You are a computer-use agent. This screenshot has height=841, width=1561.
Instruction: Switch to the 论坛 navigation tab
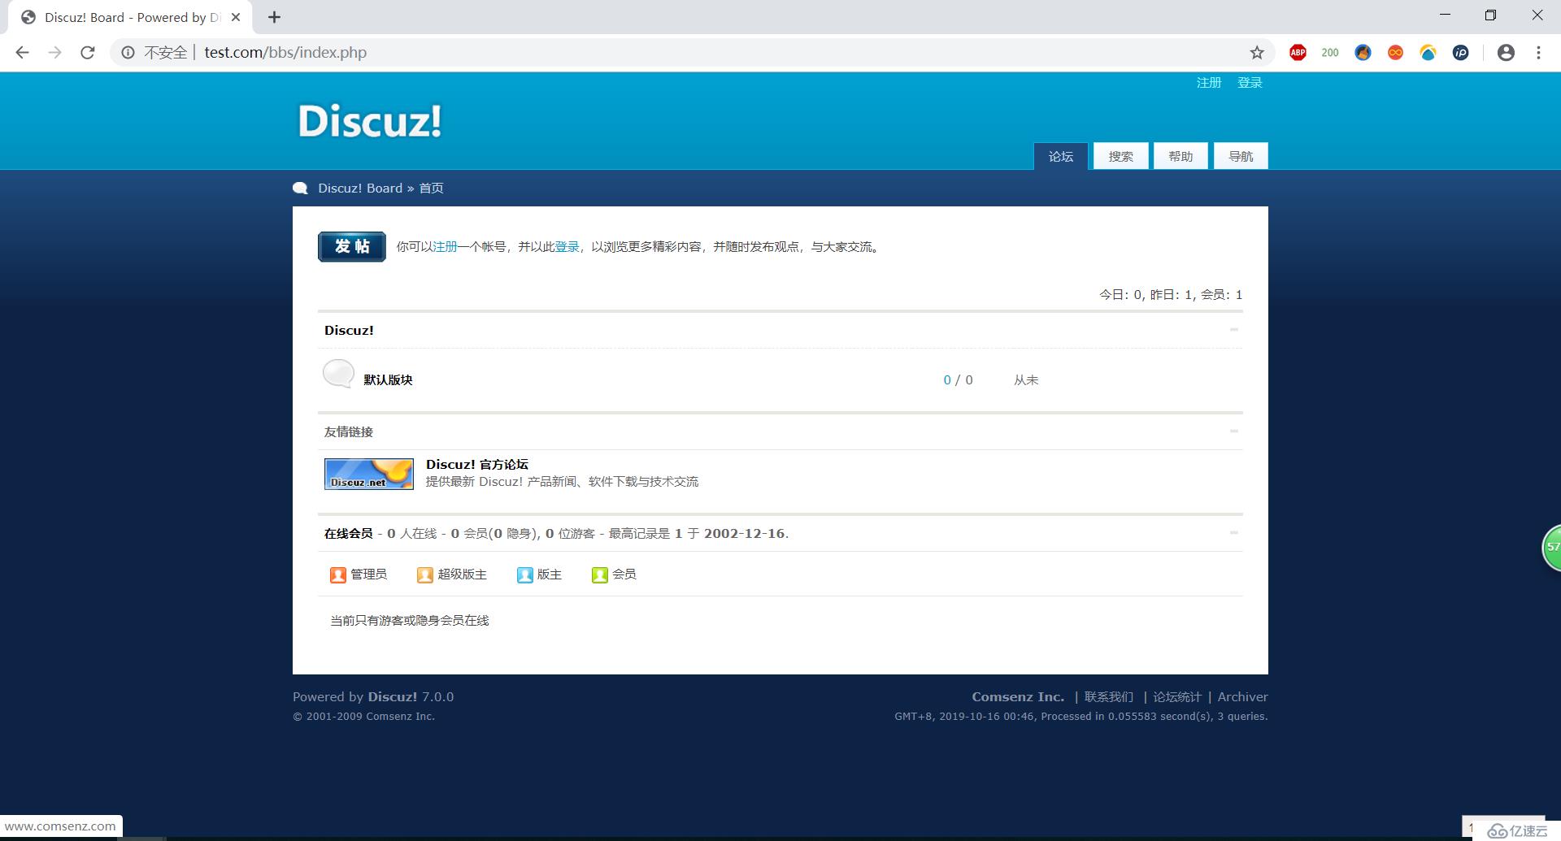click(1061, 156)
